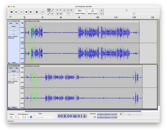The width and height of the screenshot is (167, 132).
Task: Skip to end of project
Action: [31, 12]
